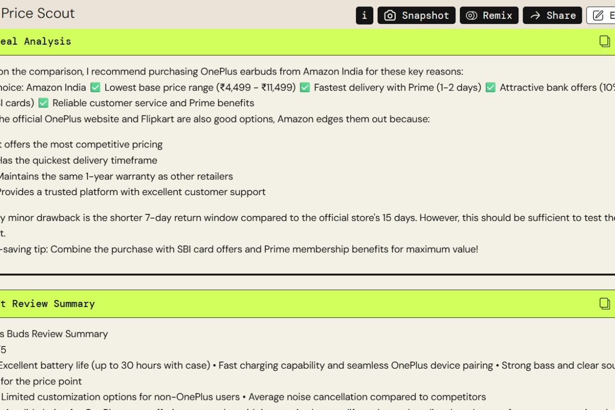The image size is (615, 410).
Task: Click the "most competitive pricing" bullet line
Action: pos(81,144)
